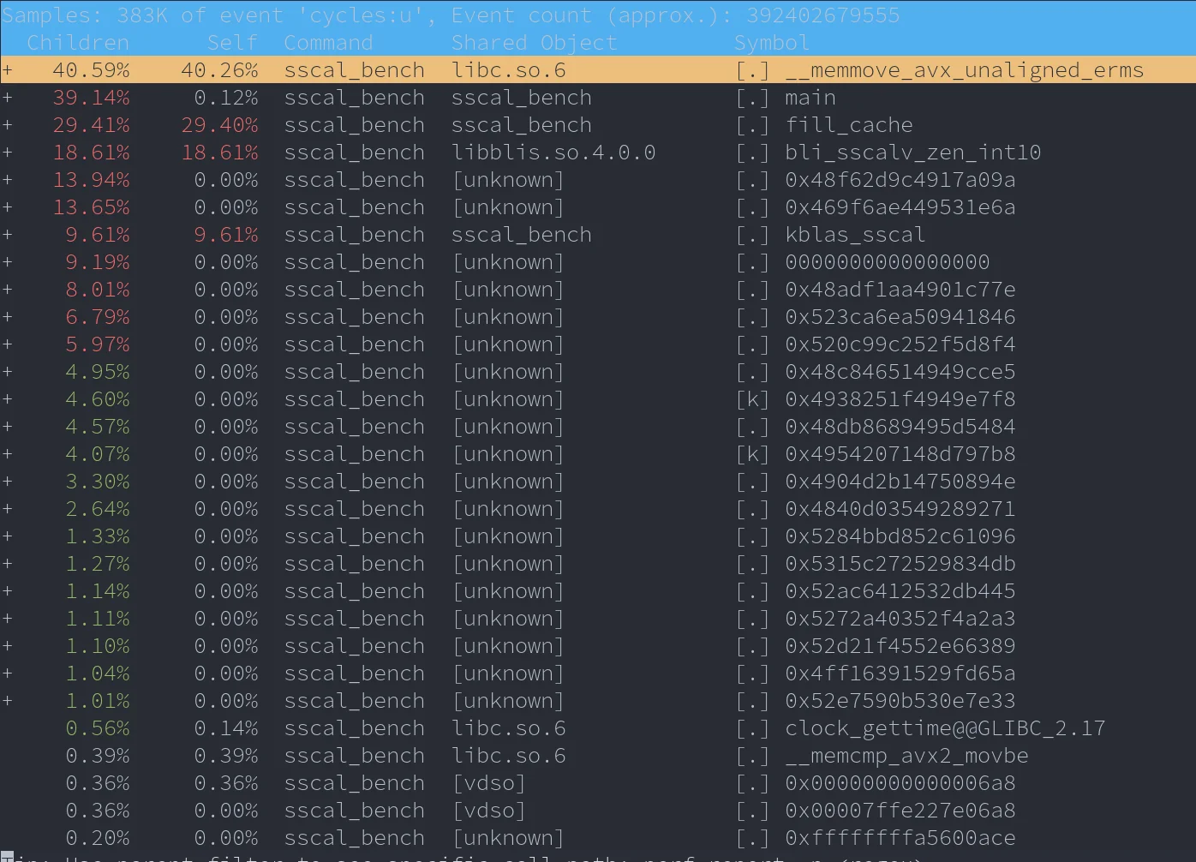Image resolution: width=1196 pixels, height=862 pixels.
Task: Expand the __memmove_avx_unaligned_erms row plus sign
Action: [x=8, y=70]
